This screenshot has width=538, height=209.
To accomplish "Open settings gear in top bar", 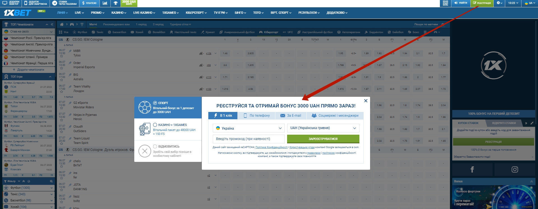I will 499,3.
